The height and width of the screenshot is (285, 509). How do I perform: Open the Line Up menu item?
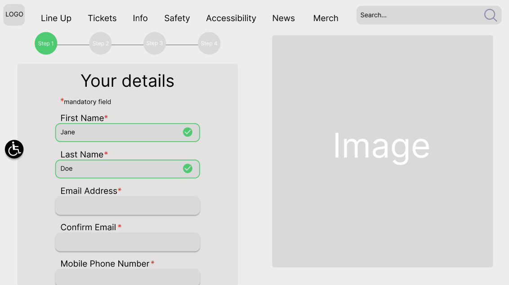(x=56, y=18)
